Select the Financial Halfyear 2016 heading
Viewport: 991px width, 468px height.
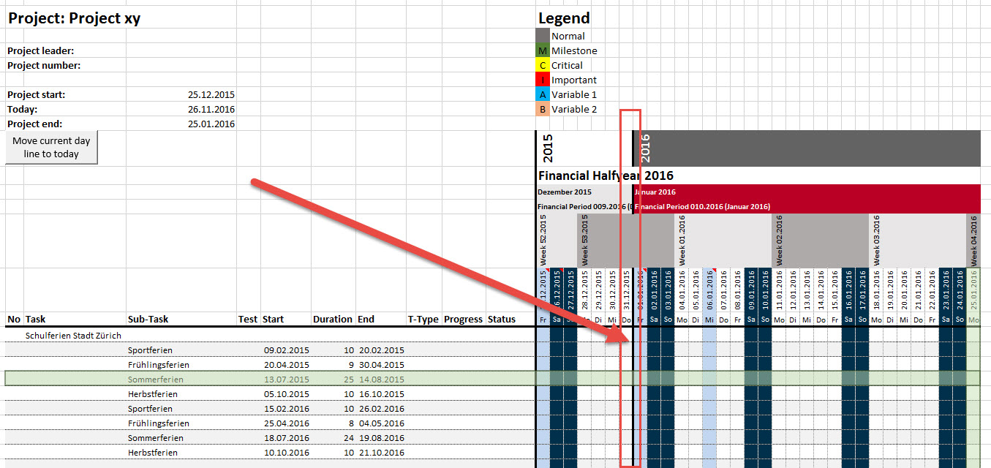tap(606, 175)
